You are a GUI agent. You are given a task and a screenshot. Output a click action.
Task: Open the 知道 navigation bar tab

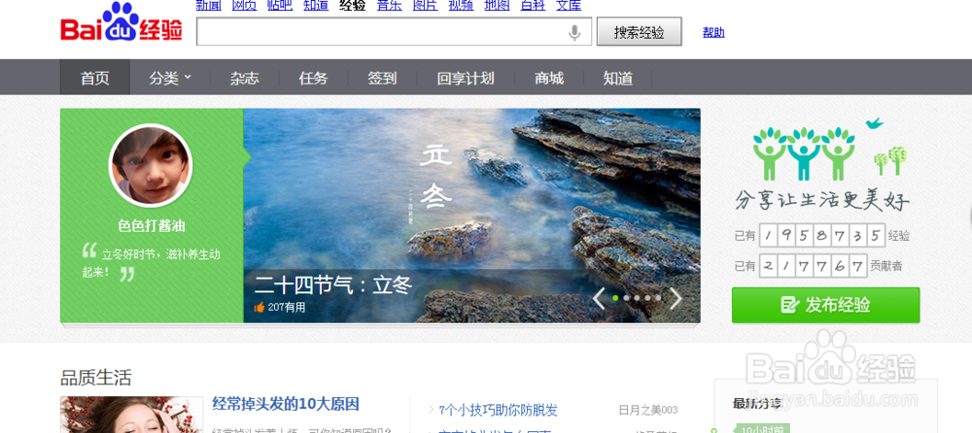[618, 78]
